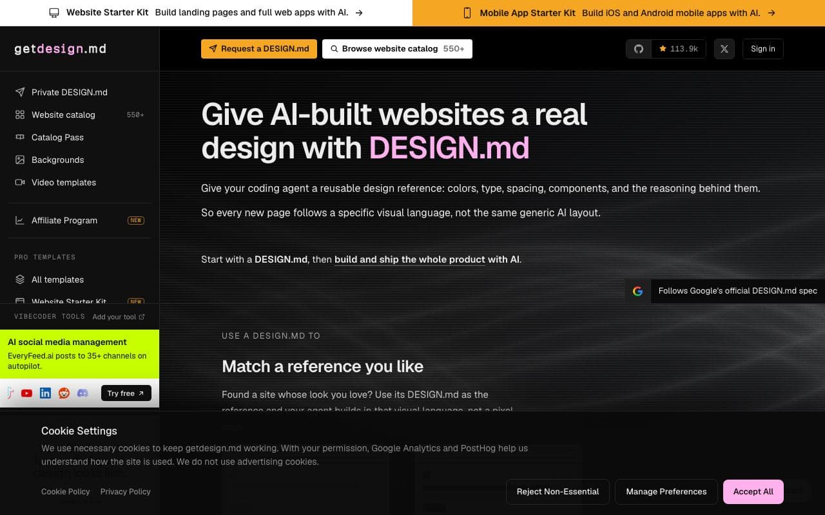This screenshot has height=515, width=825.
Task: Open Browse website catalog search
Action: click(x=397, y=49)
